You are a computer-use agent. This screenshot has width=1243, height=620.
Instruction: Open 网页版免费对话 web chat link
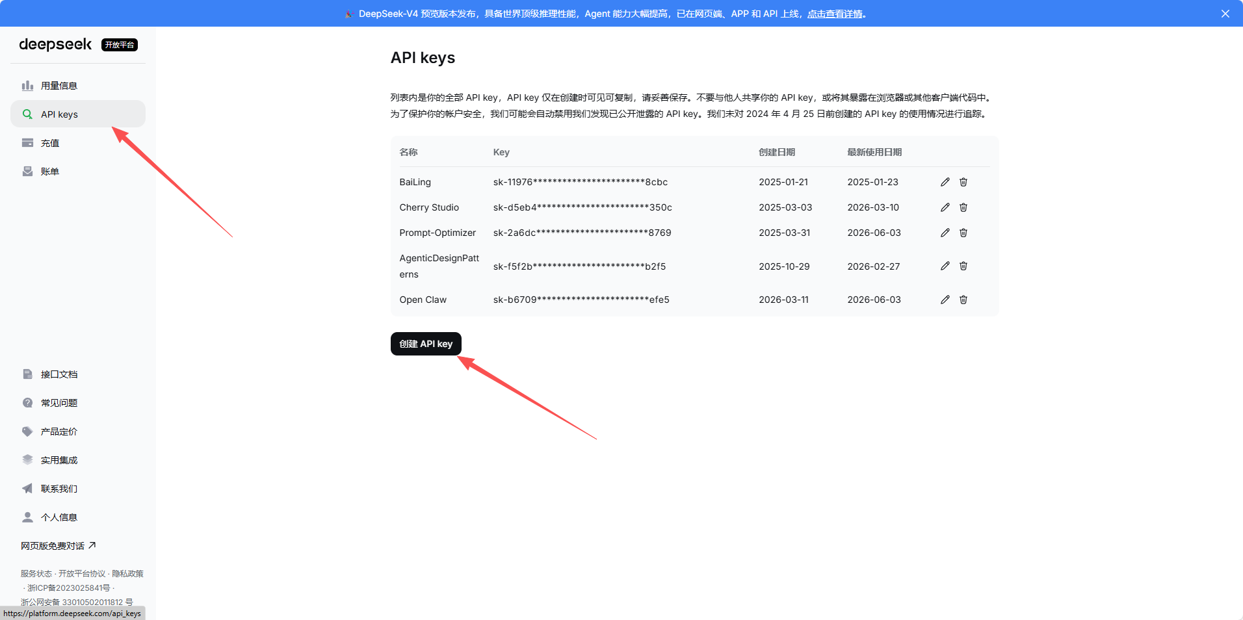59,546
